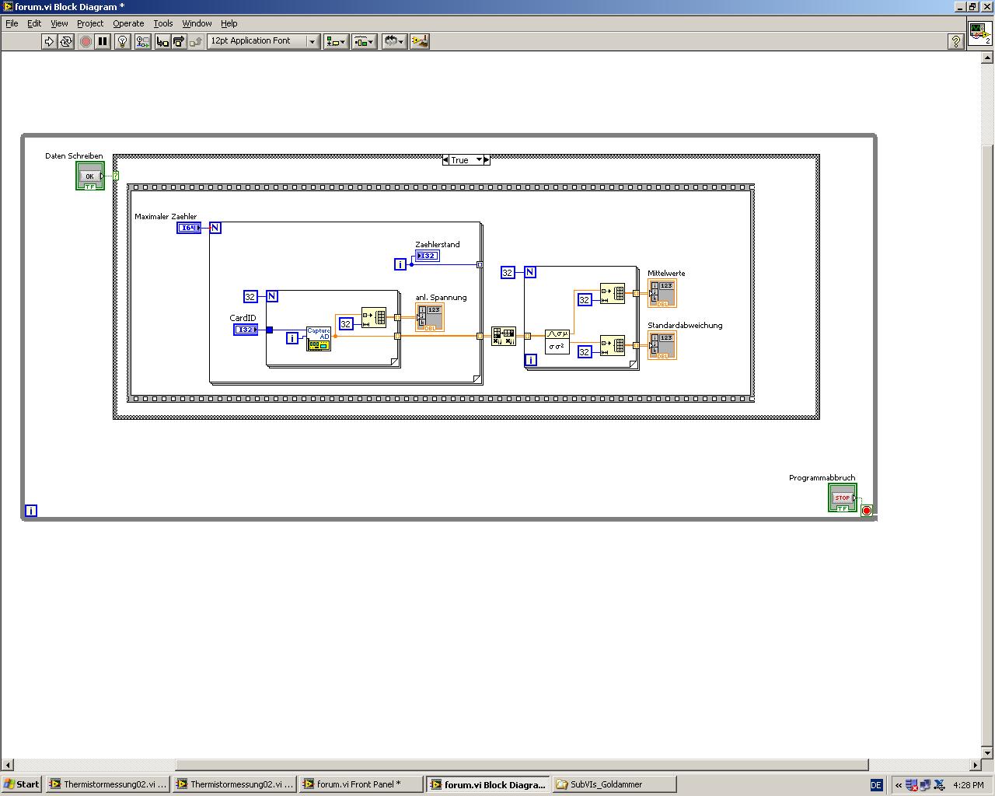Screen dimensions: 995x796
Task: Select array node wired to anl. Spannung
Action: 374,317
